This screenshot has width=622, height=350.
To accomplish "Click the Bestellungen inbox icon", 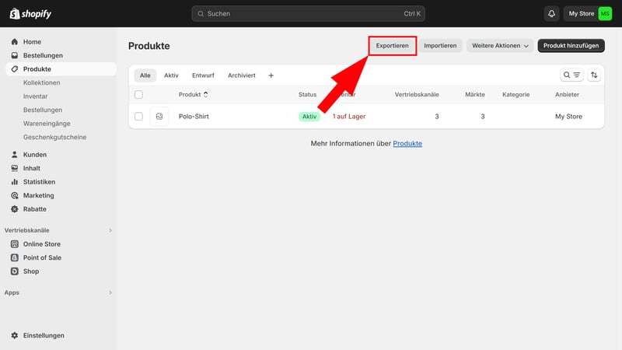I will 15,55.
